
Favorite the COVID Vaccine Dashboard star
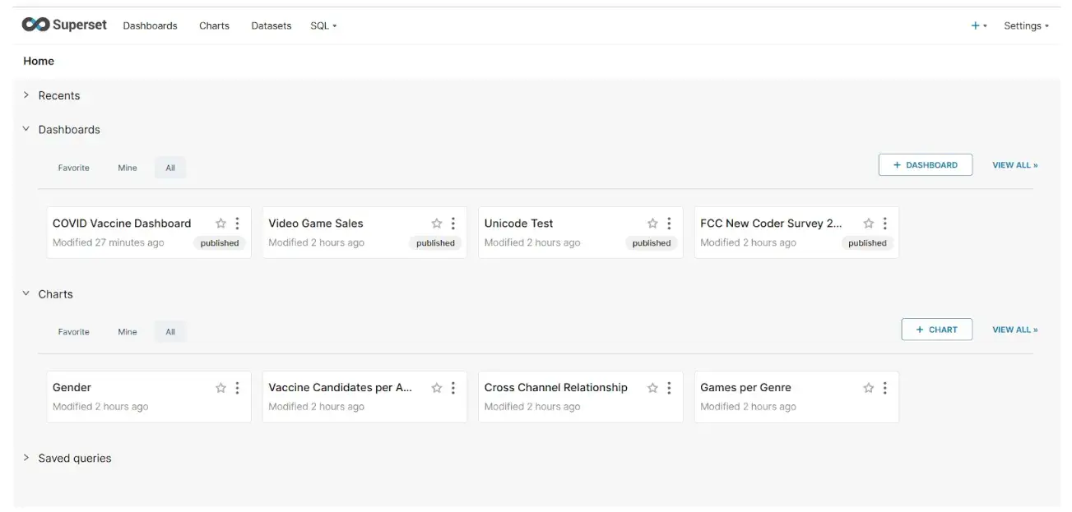pos(220,224)
